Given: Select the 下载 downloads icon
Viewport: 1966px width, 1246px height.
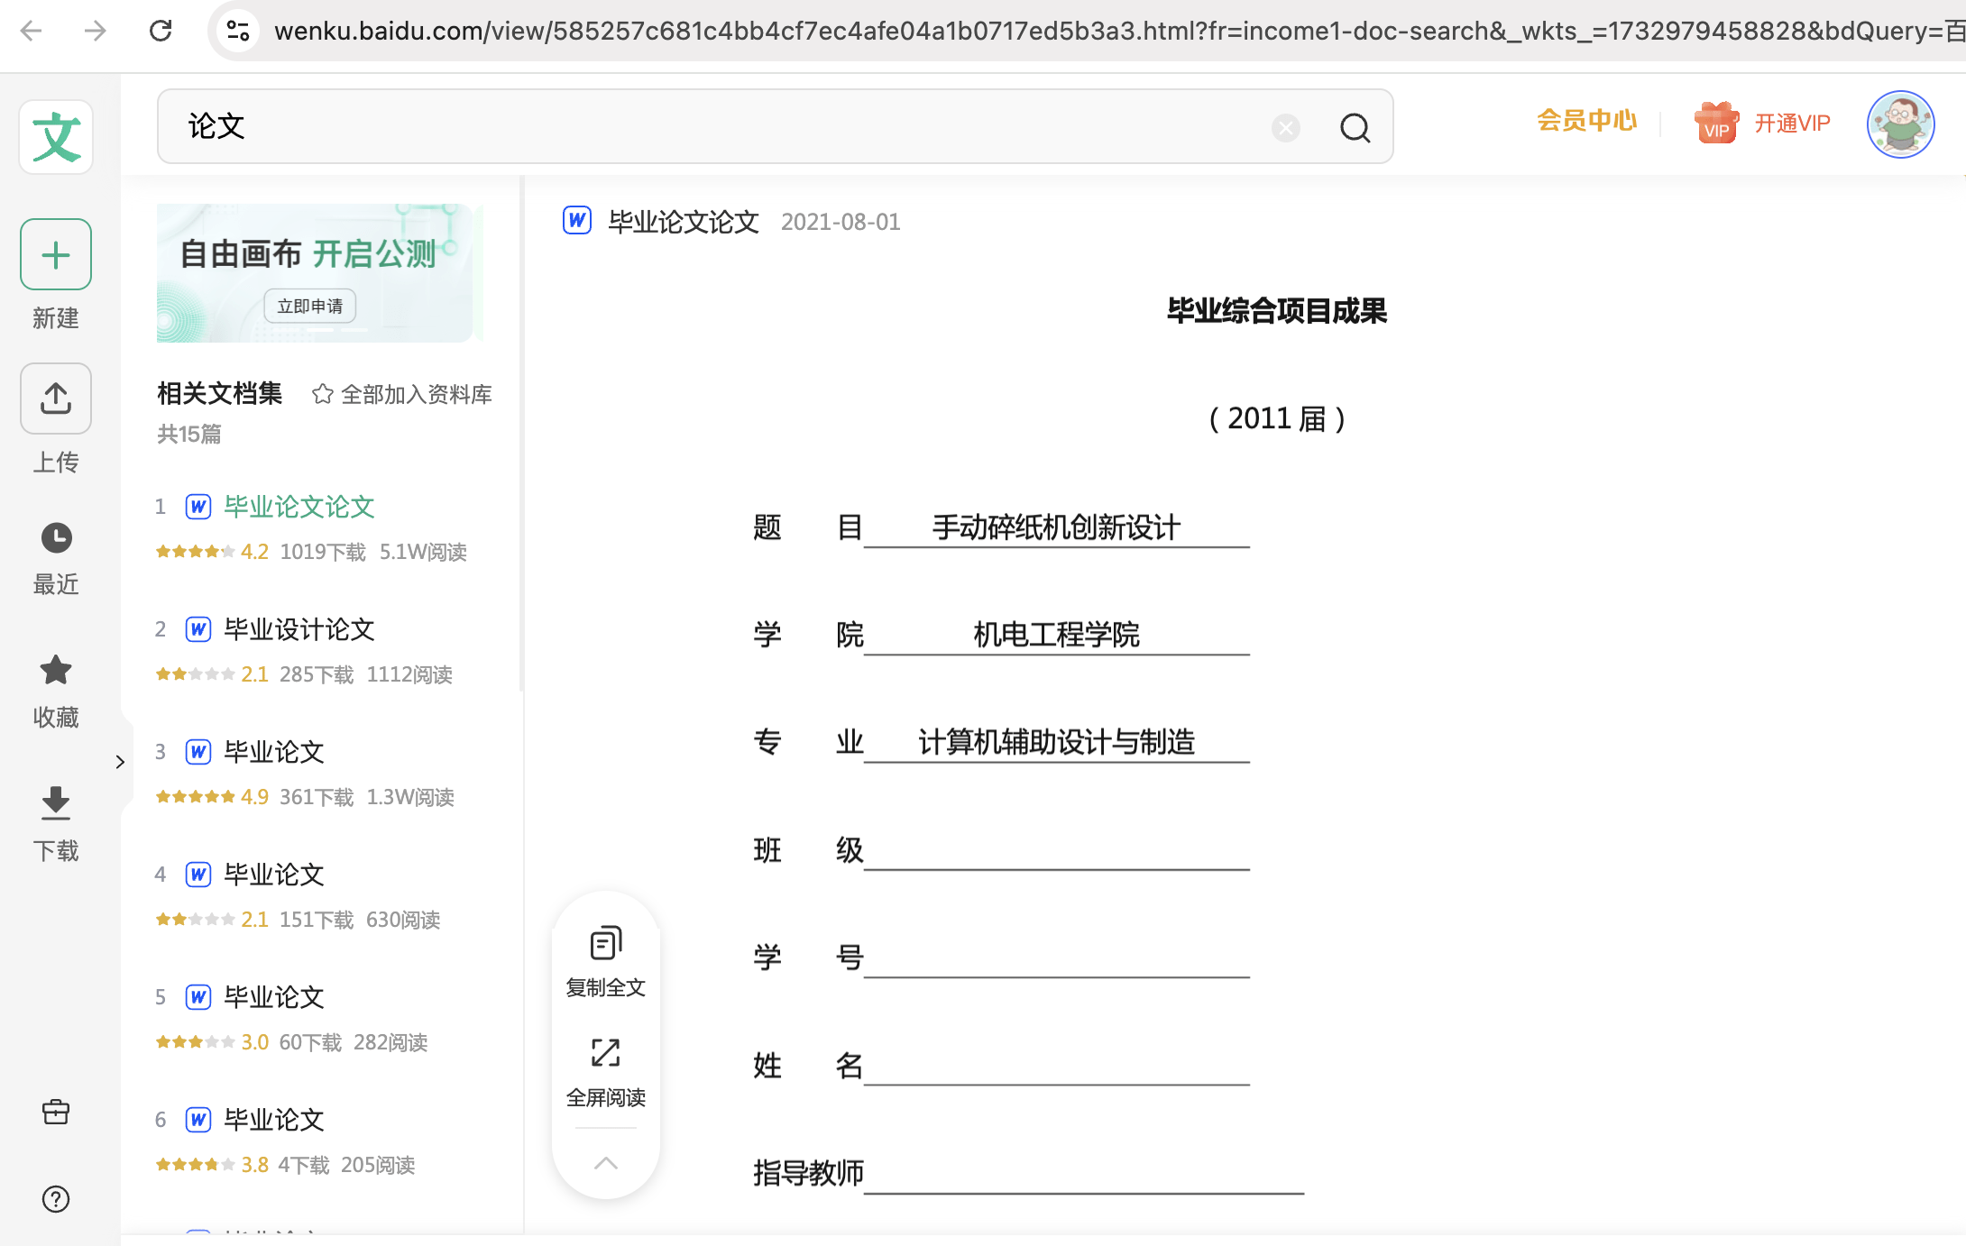Looking at the screenshot, I should pos(55,803).
